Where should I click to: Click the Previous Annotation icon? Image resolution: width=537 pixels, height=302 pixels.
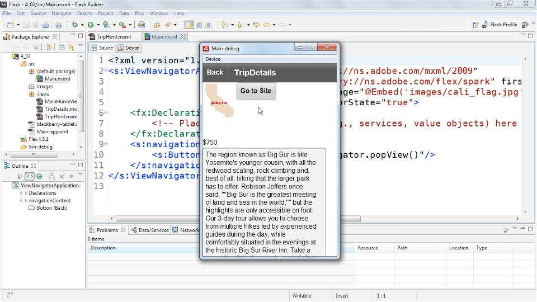click(x=240, y=25)
